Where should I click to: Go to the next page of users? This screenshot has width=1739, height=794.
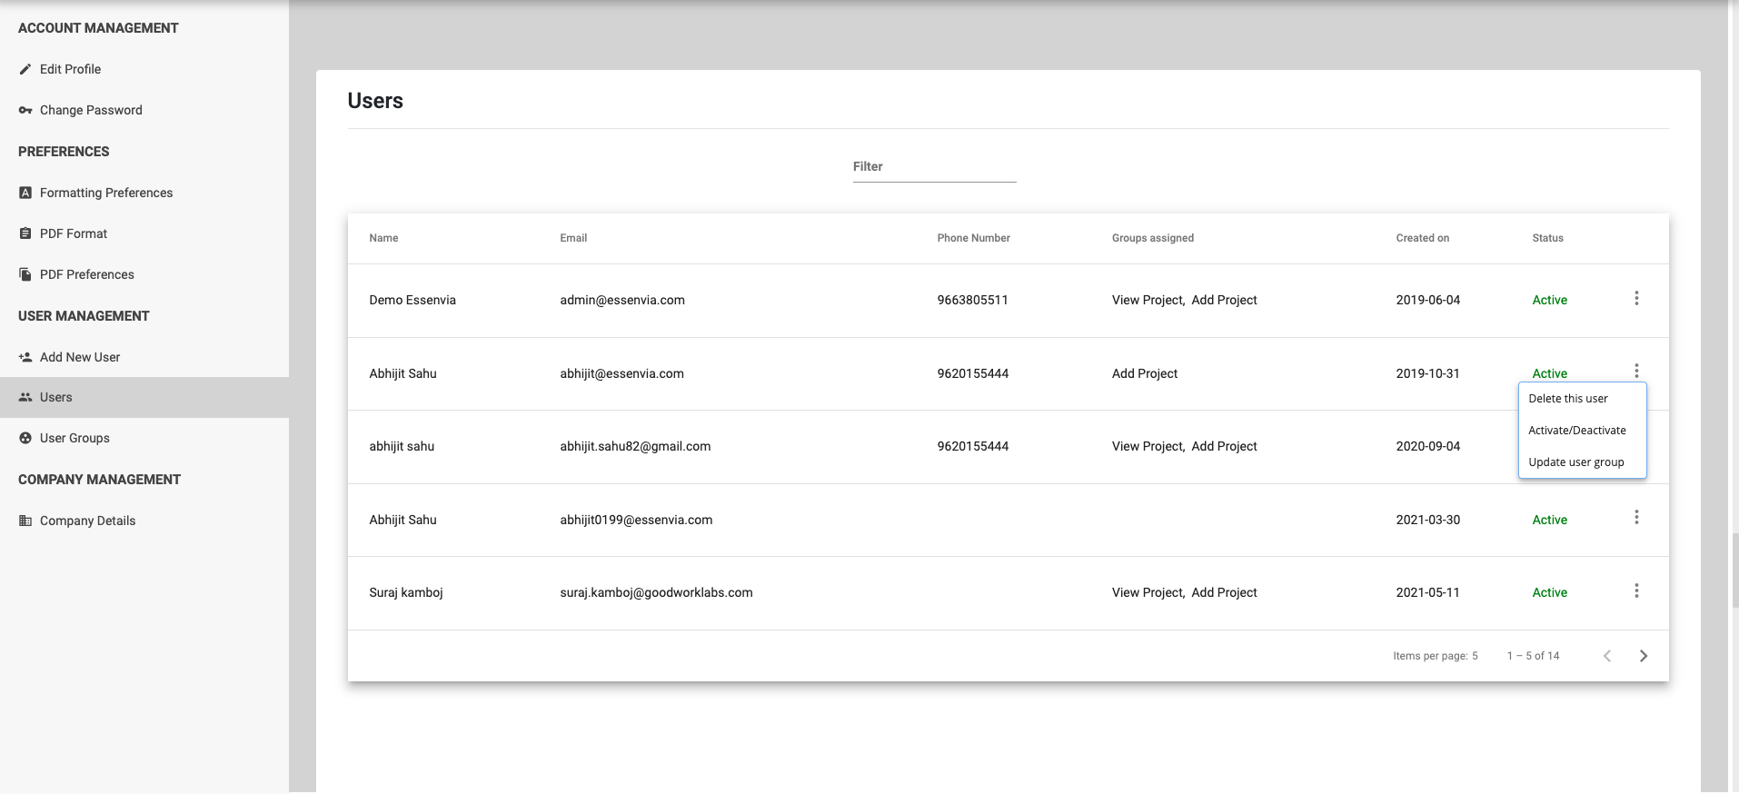point(1643,656)
